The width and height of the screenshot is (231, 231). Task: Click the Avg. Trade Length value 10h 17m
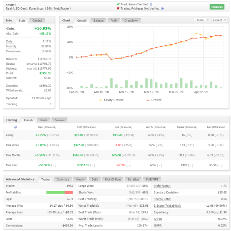point(143,225)
